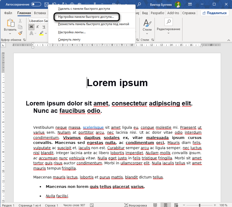The image size is (232, 207).
Task: Select Разместить панель быстрого доступа под лентой
Action: tap(93, 24)
